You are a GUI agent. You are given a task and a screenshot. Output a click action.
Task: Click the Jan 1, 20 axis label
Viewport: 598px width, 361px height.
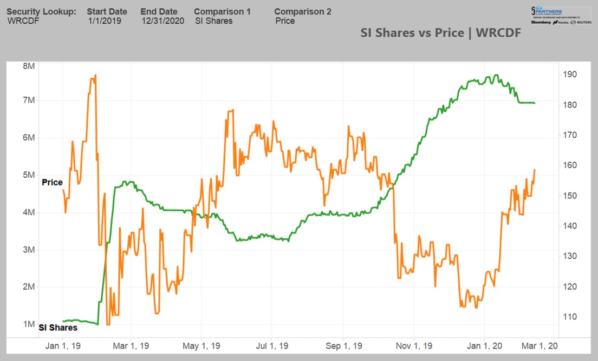tap(484, 345)
